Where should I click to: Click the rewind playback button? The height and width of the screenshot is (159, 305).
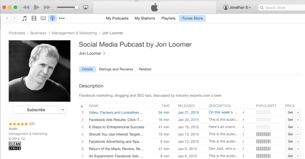point(26,7)
